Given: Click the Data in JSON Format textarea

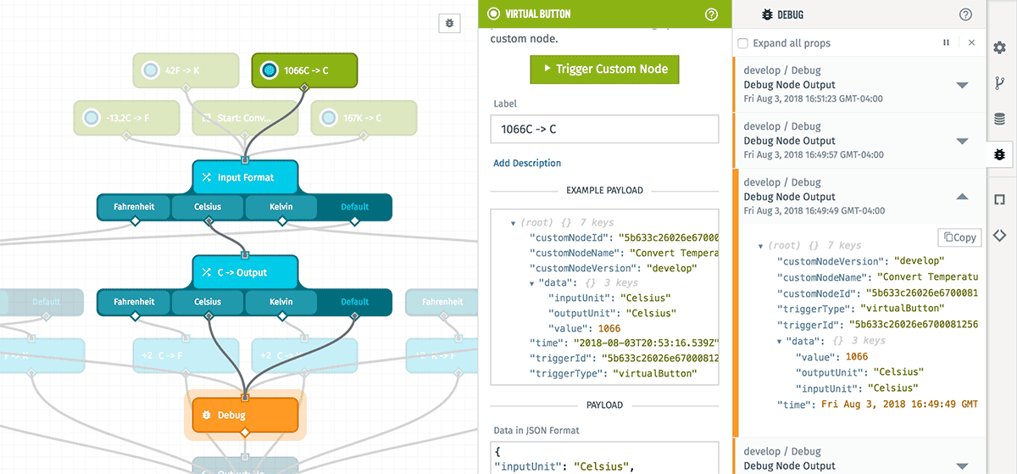Looking at the screenshot, I should (x=605, y=457).
